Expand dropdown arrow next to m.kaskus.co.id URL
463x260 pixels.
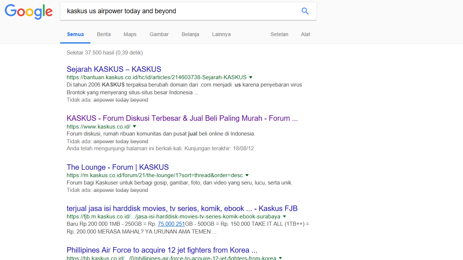[x=247, y=175]
